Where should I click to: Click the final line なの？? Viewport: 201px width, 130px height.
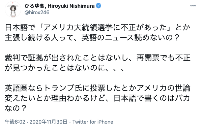point(16,108)
